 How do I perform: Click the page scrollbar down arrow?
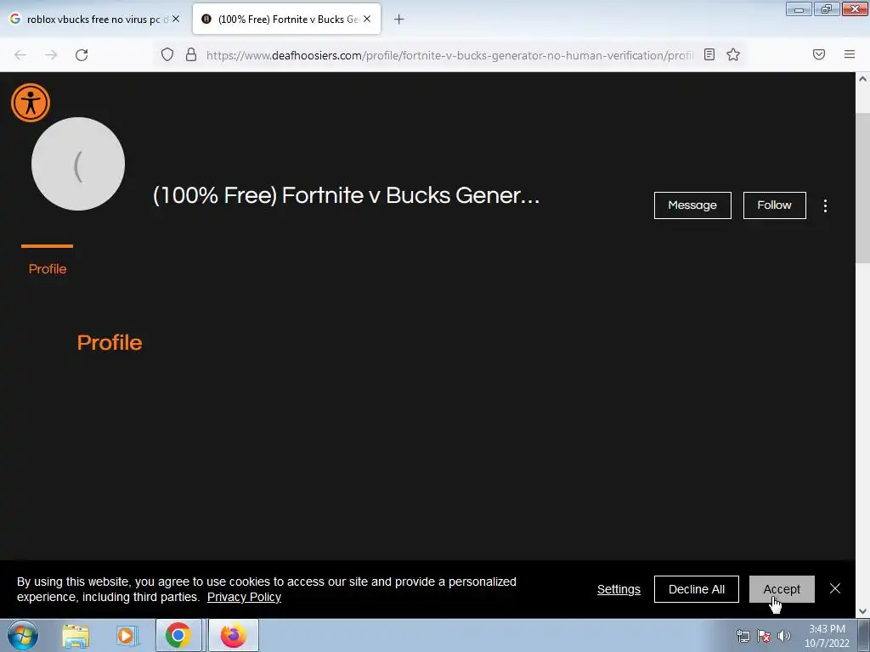[862, 611]
